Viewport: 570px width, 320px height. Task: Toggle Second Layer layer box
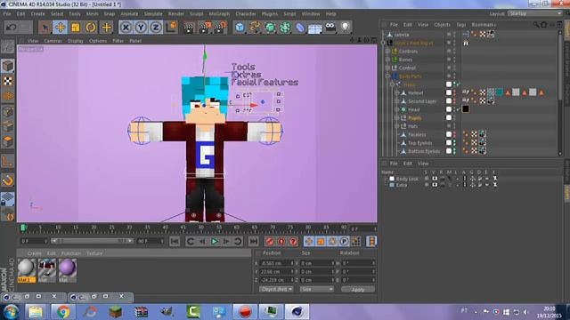tap(449, 100)
